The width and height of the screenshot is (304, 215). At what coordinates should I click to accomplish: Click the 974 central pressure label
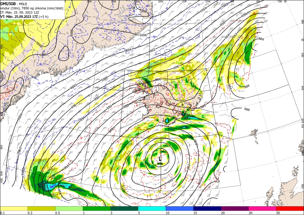click(x=160, y=164)
